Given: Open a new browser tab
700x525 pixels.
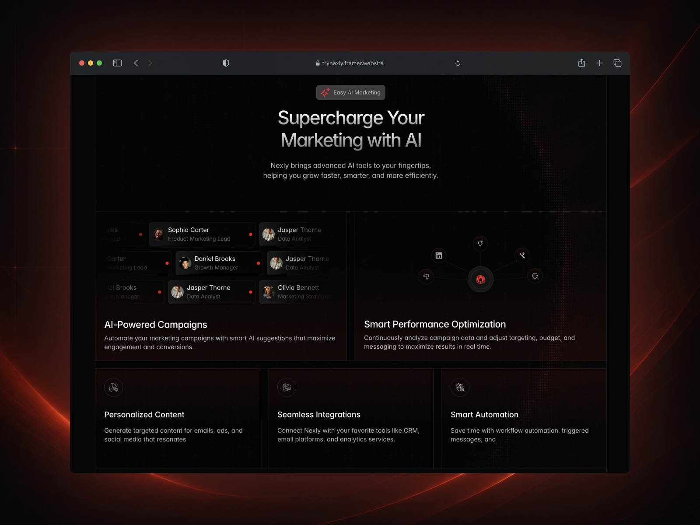Looking at the screenshot, I should pos(599,63).
